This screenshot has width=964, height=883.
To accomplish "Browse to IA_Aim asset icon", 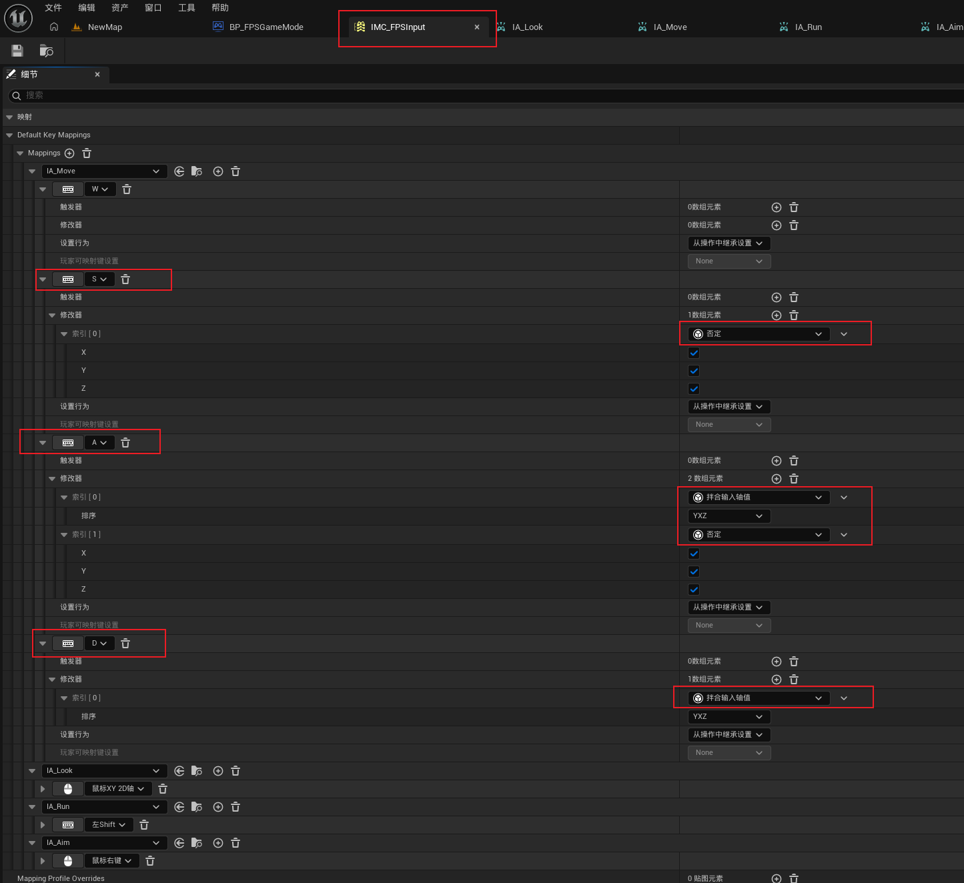I will (x=197, y=843).
